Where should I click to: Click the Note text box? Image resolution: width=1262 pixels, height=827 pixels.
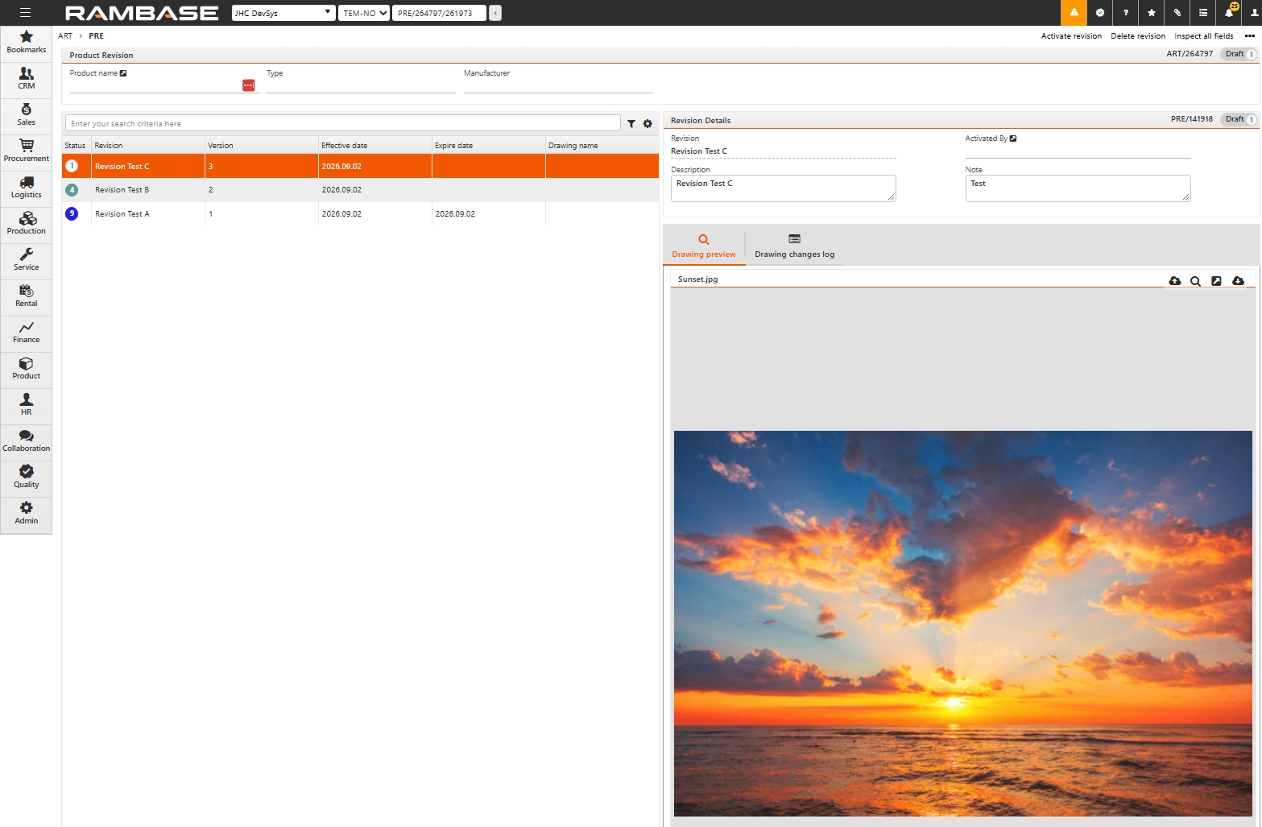pos(1078,188)
